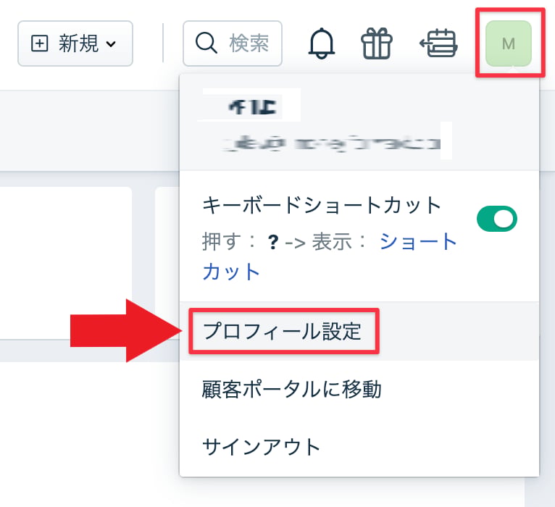
Task: Click サインアウト to sign out
Action: pos(359,447)
